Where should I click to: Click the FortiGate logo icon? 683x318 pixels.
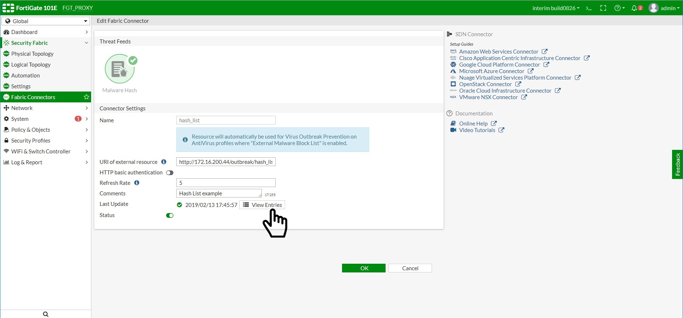[8, 8]
